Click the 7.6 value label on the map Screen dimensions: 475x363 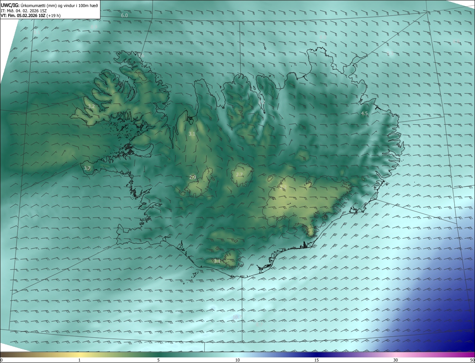click(141, 56)
